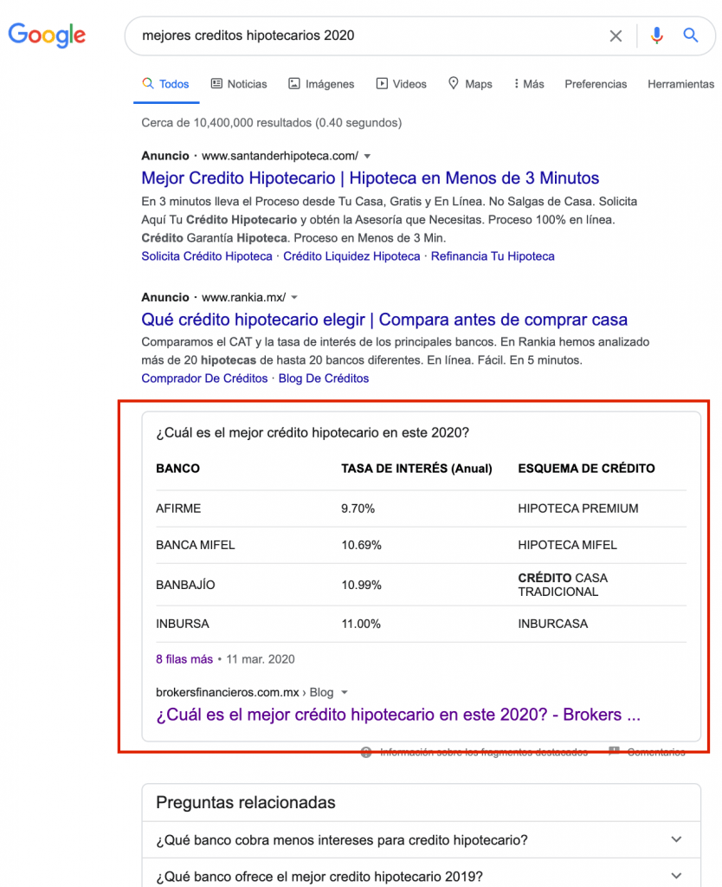Click the TASA DE INTERÉS column header
The image size is (722, 887).
tap(416, 469)
